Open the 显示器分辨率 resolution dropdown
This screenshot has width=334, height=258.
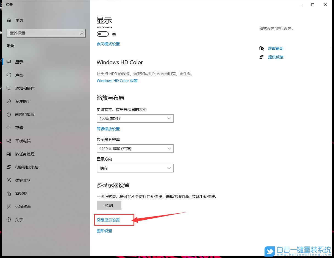pos(135,148)
